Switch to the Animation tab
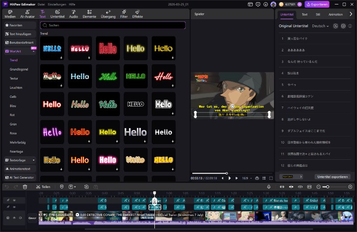This screenshot has width=357, height=232. (336, 14)
